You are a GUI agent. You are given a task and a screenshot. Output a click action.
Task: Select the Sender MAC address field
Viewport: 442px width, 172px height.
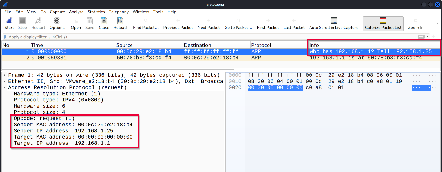(x=73, y=125)
